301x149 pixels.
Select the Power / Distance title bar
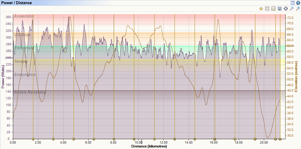[x=17, y=3]
